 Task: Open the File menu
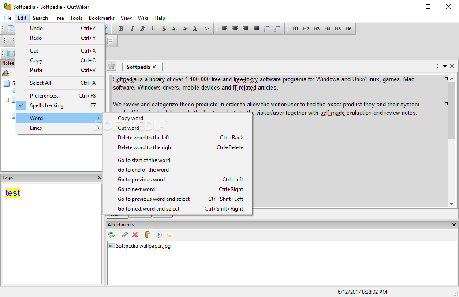(x=7, y=18)
